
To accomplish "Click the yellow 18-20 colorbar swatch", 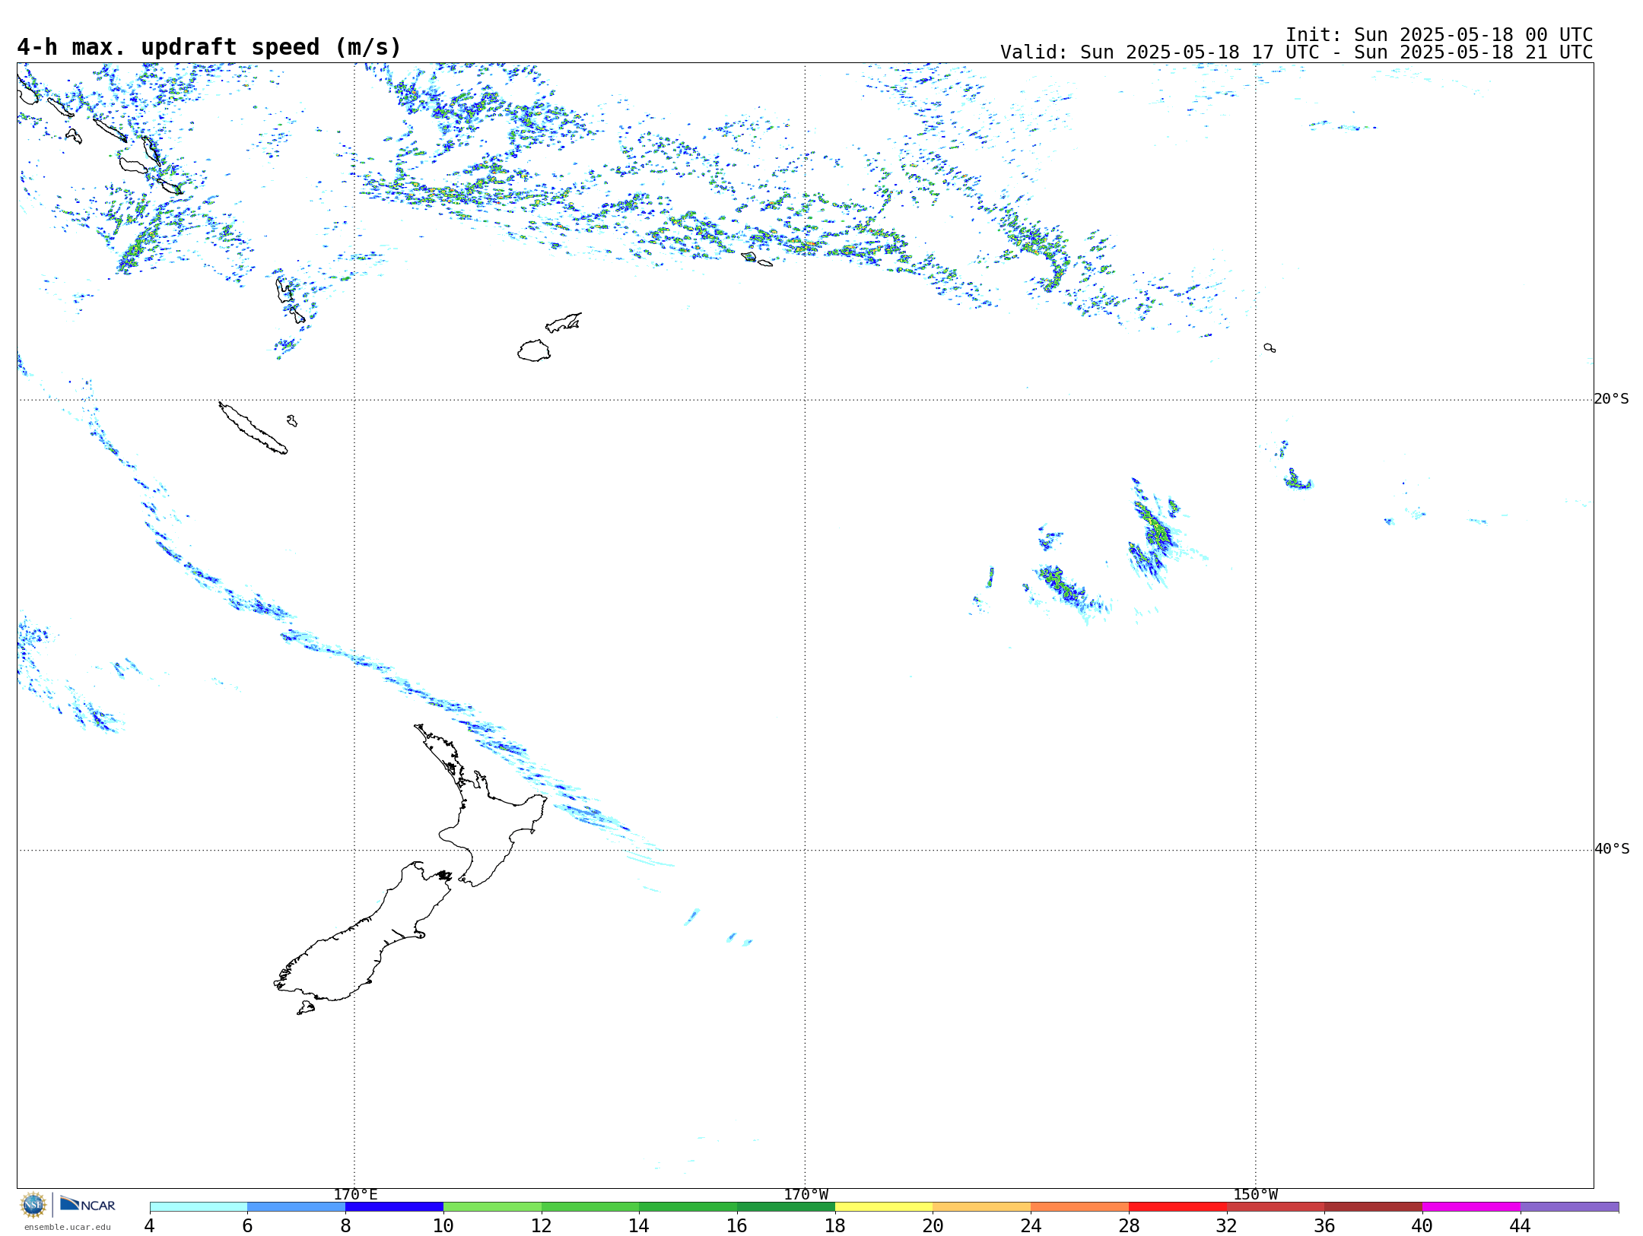I will (884, 1207).
